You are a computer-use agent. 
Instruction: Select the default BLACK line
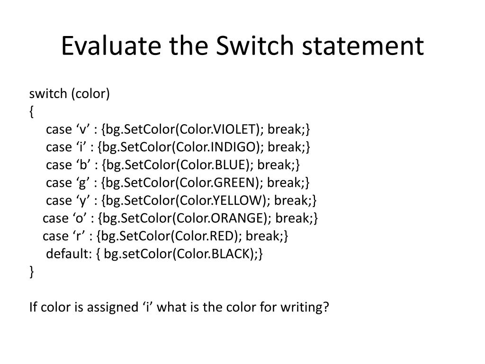[154, 254]
